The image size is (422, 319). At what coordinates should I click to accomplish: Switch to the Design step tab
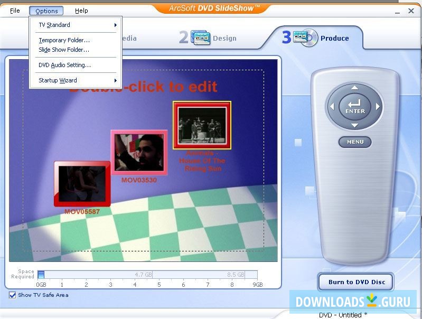208,38
